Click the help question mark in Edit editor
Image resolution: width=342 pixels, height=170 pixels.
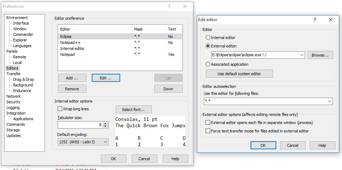click(x=315, y=20)
